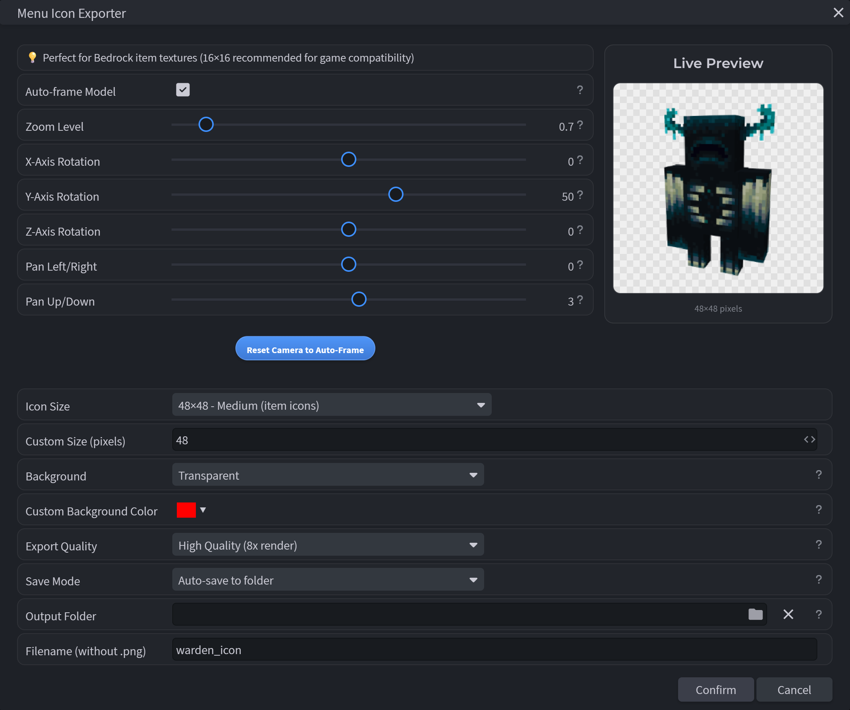Click the warden Live Preview thumbnail
The image size is (850, 710).
click(x=718, y=188)
